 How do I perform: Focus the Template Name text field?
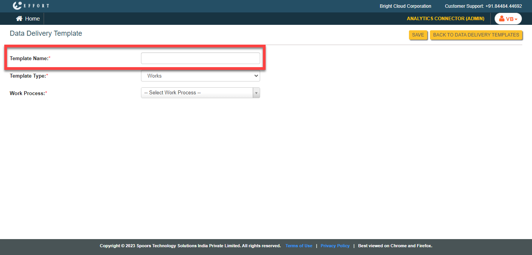tap(200, 58)
